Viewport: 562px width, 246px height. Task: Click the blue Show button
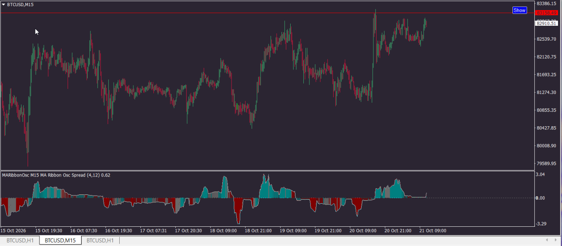tap(519, 10)
